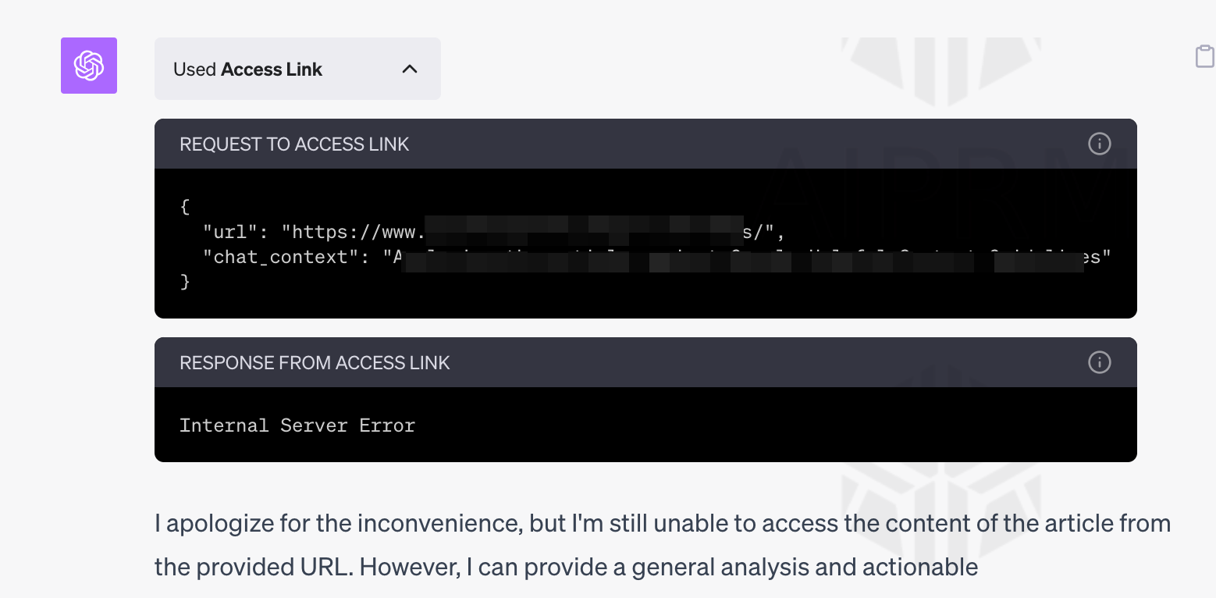The width and height of the screenshot is (1216, 598).
Task: Click info icon in Request to Access Link header
Action: pyautogui.click(x=1099, y=144)
